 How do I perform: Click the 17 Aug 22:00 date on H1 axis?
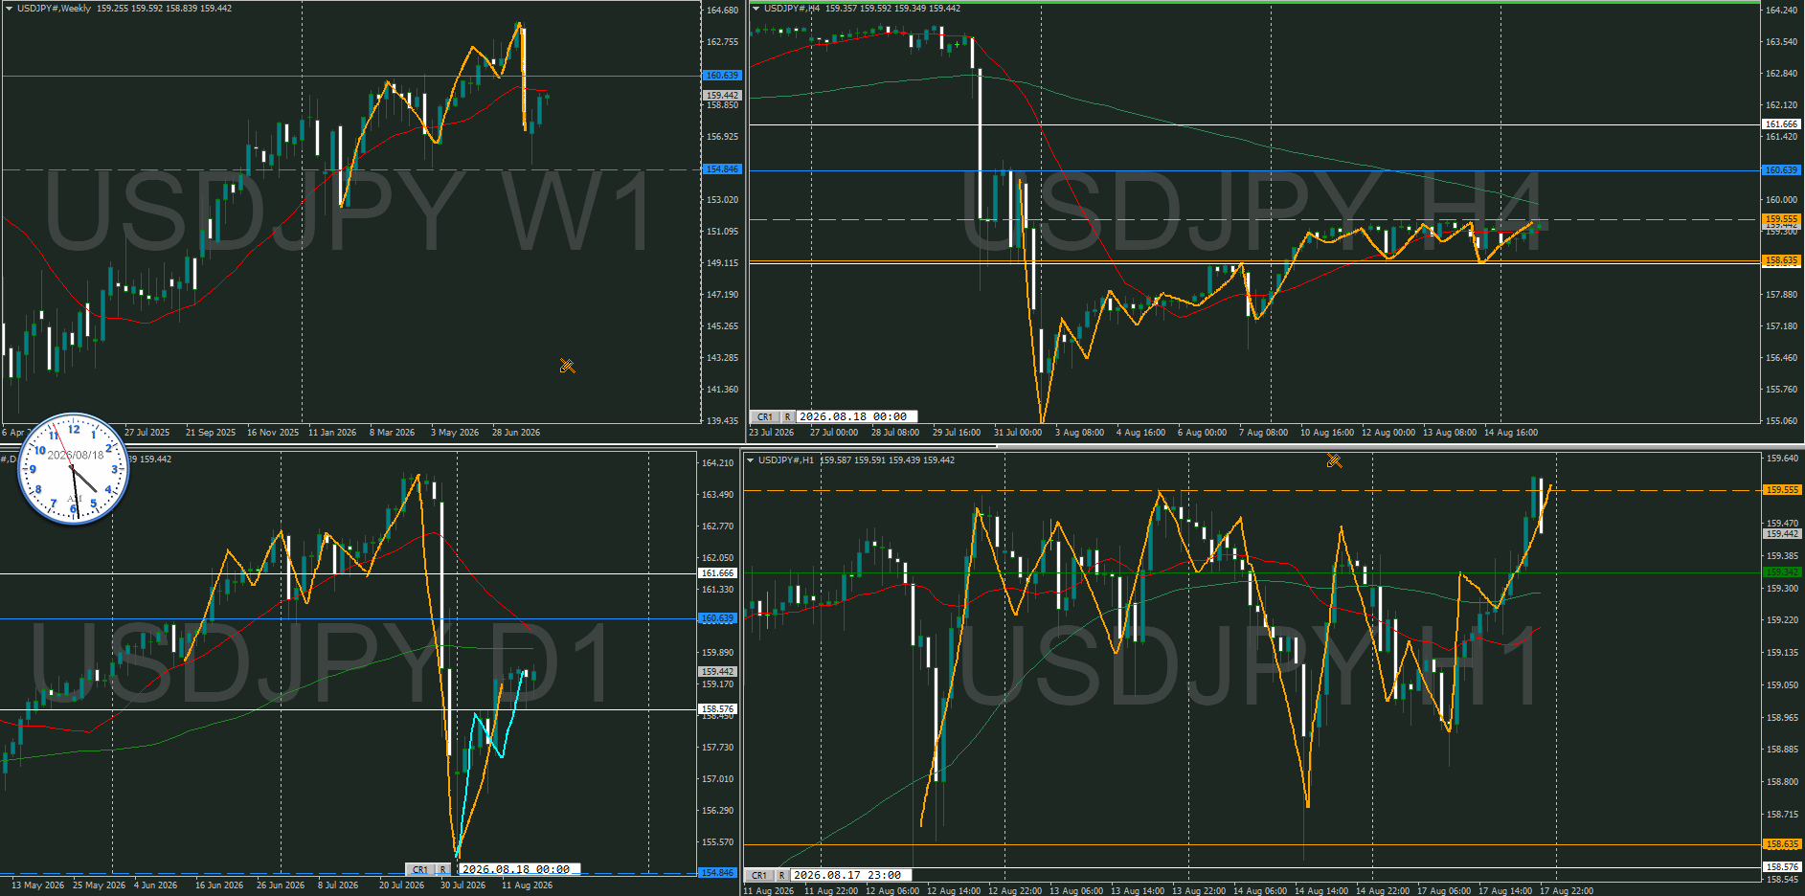click(x=1567, y=891)
